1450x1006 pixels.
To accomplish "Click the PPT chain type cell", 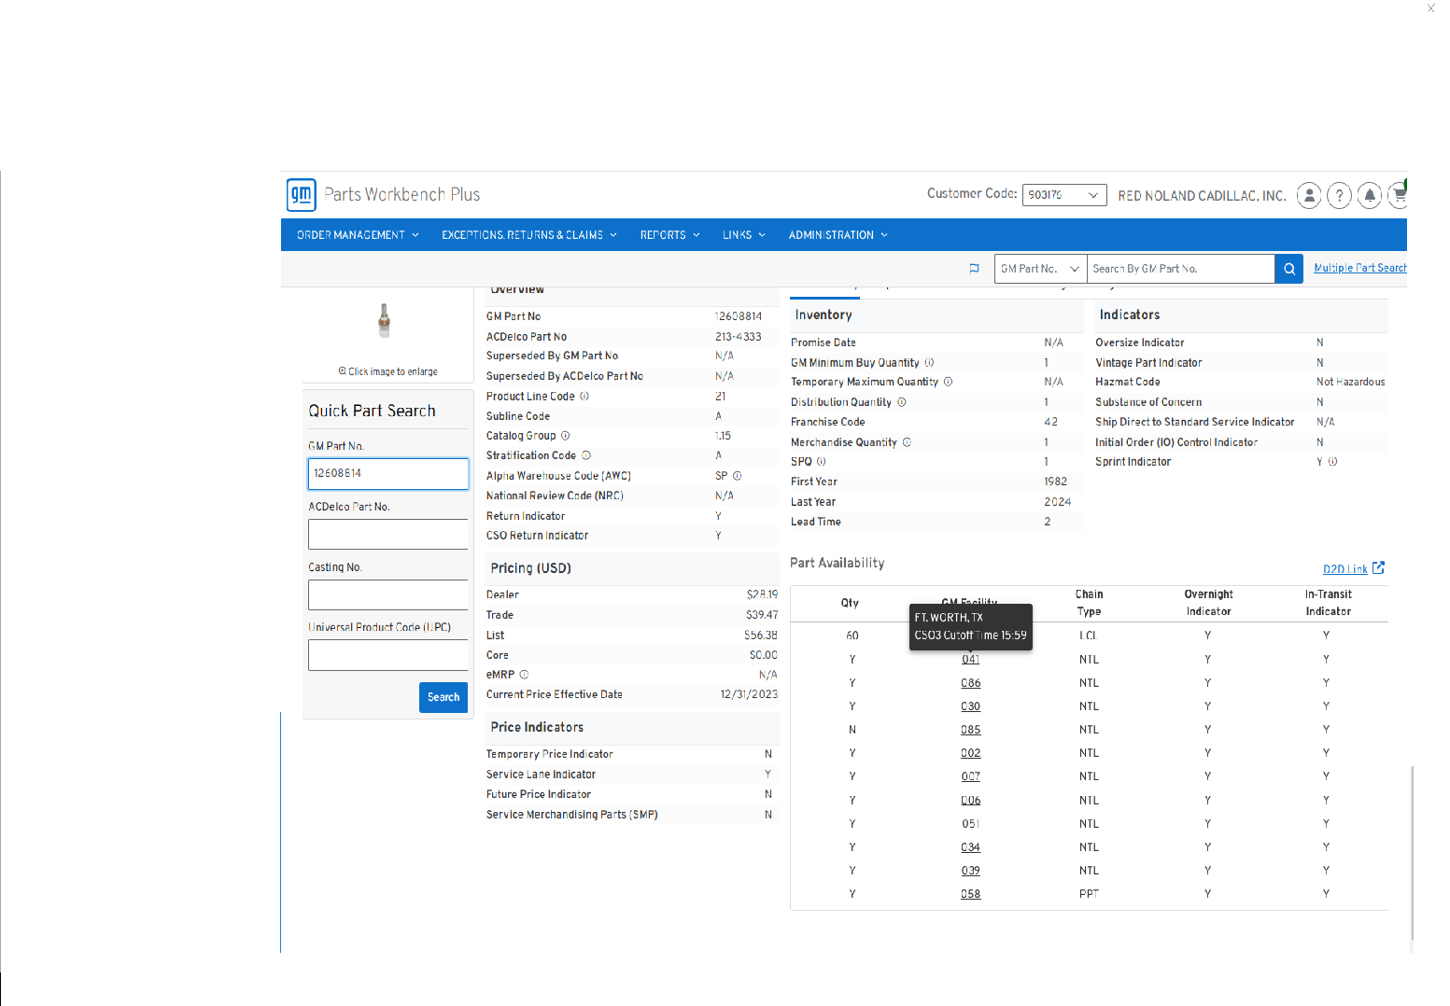I will pos(1089,894).
